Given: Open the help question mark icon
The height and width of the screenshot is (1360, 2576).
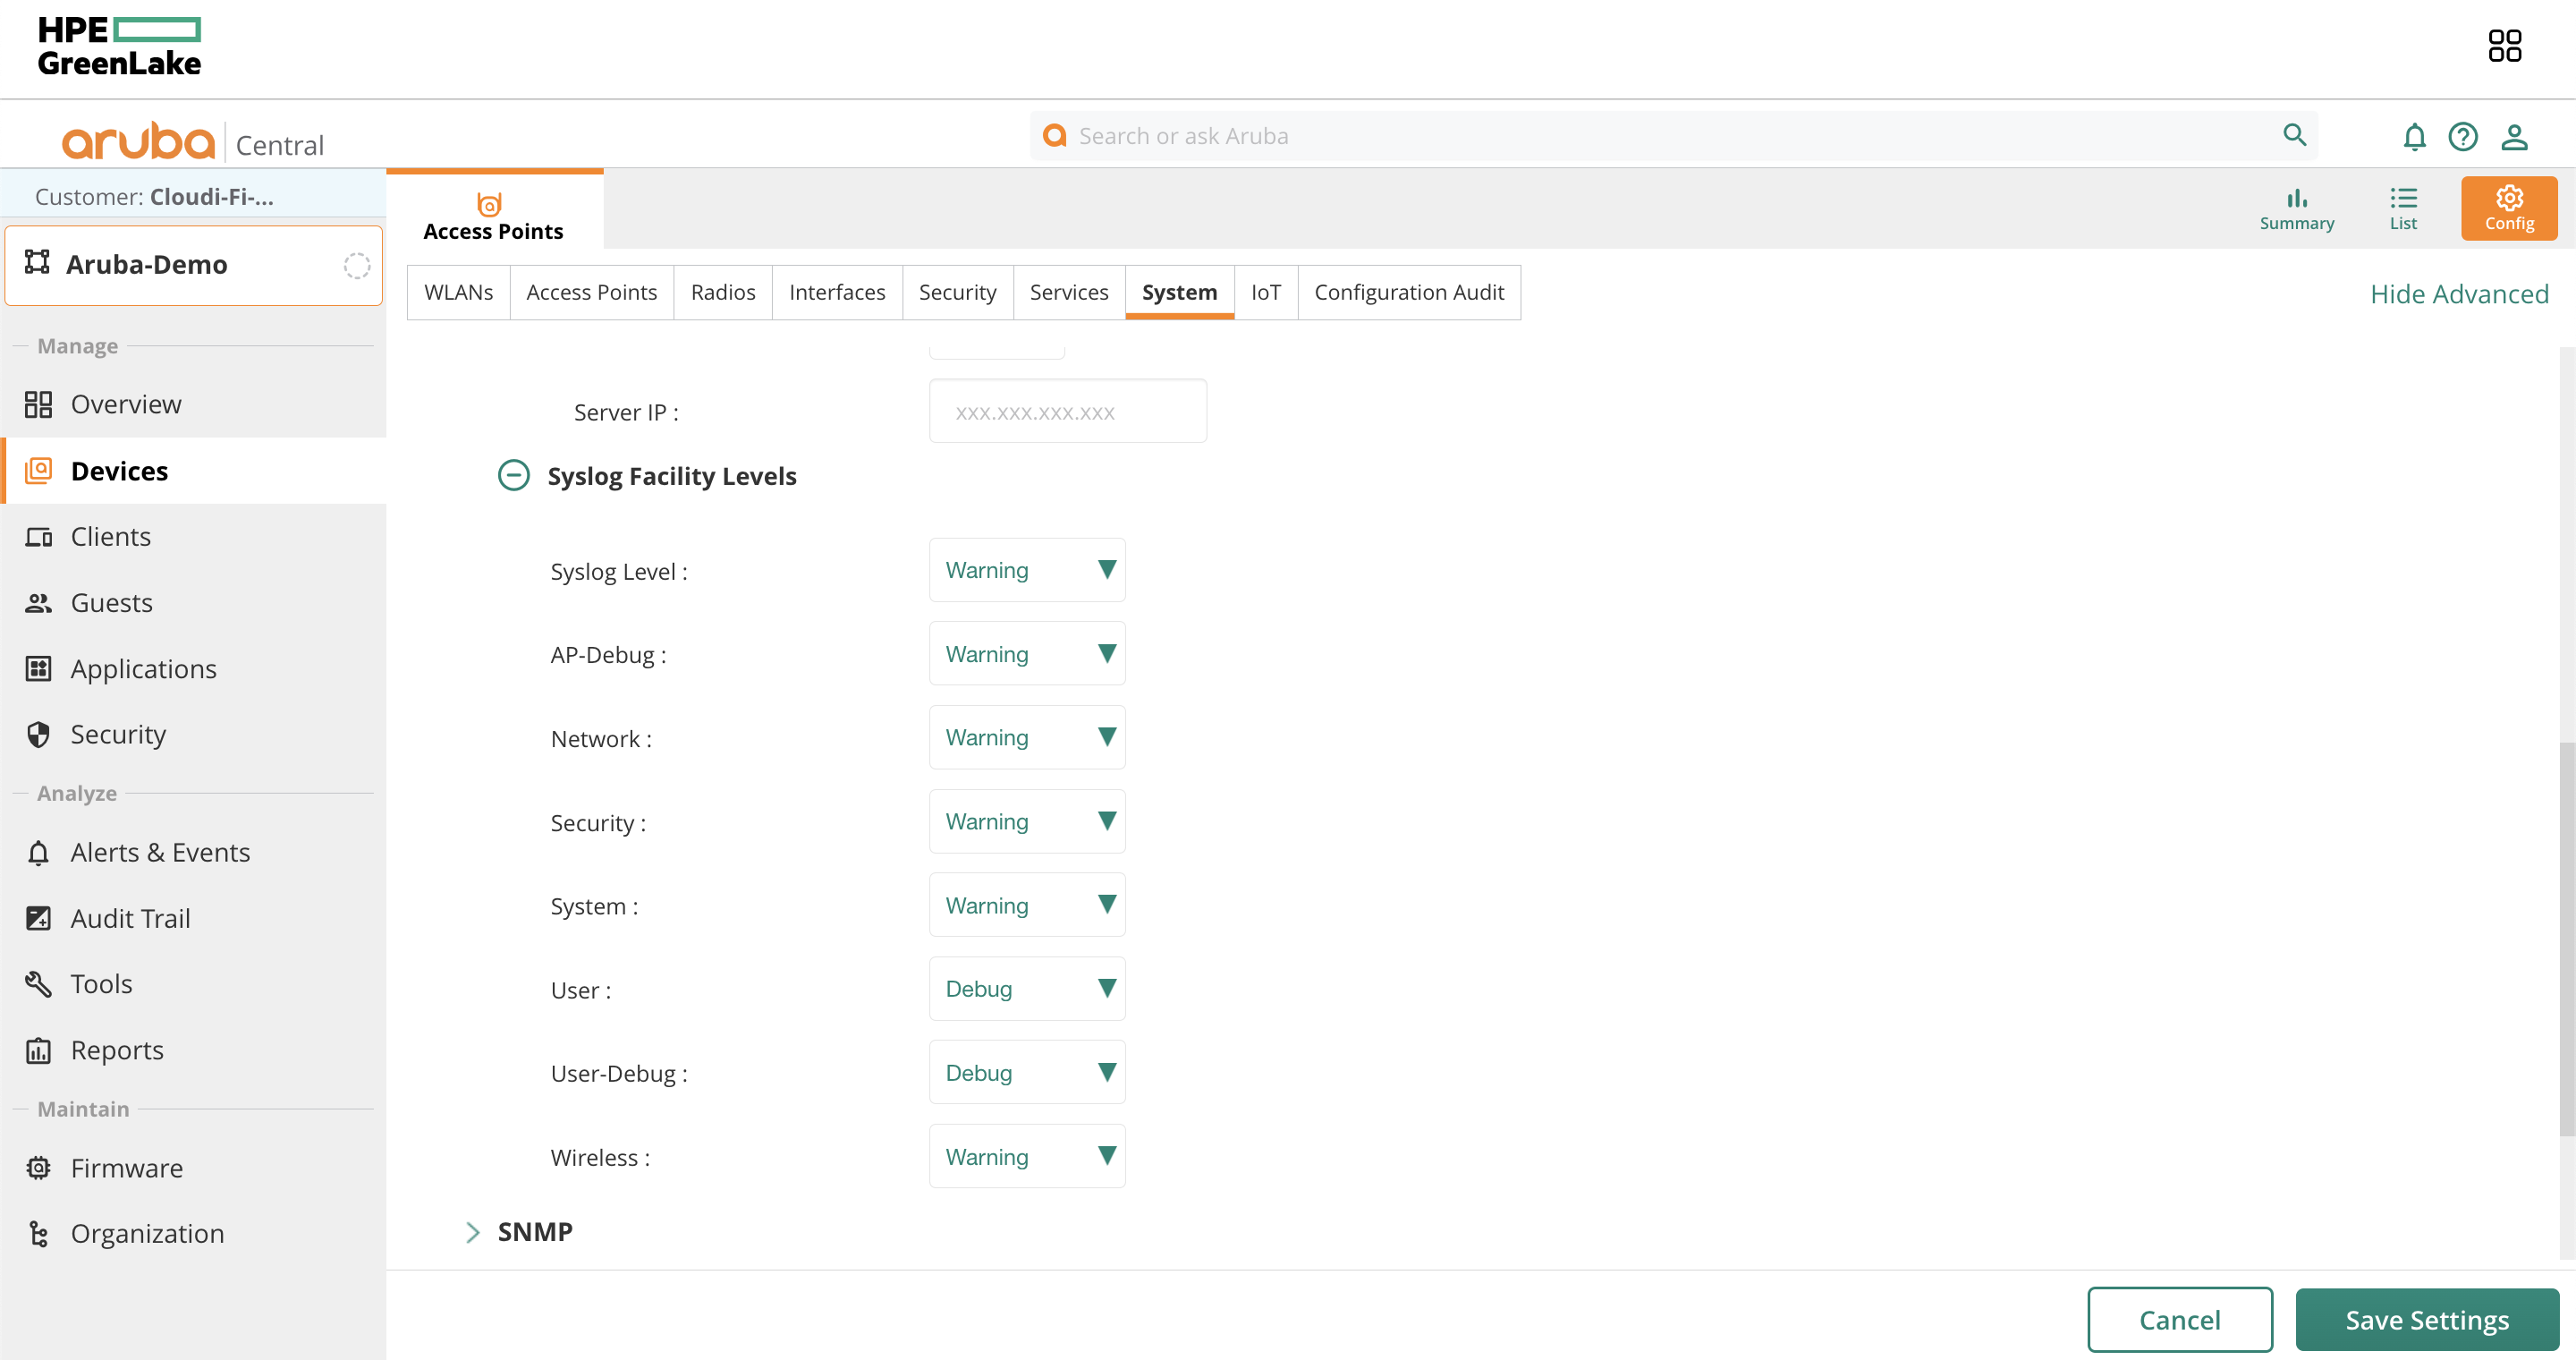Looking at the screenshot, I should 2464,137.
